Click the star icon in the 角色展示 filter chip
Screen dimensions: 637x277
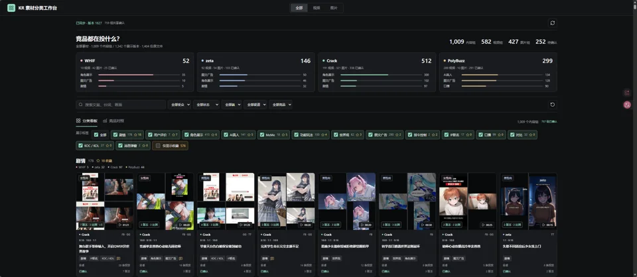pos(212,135)
